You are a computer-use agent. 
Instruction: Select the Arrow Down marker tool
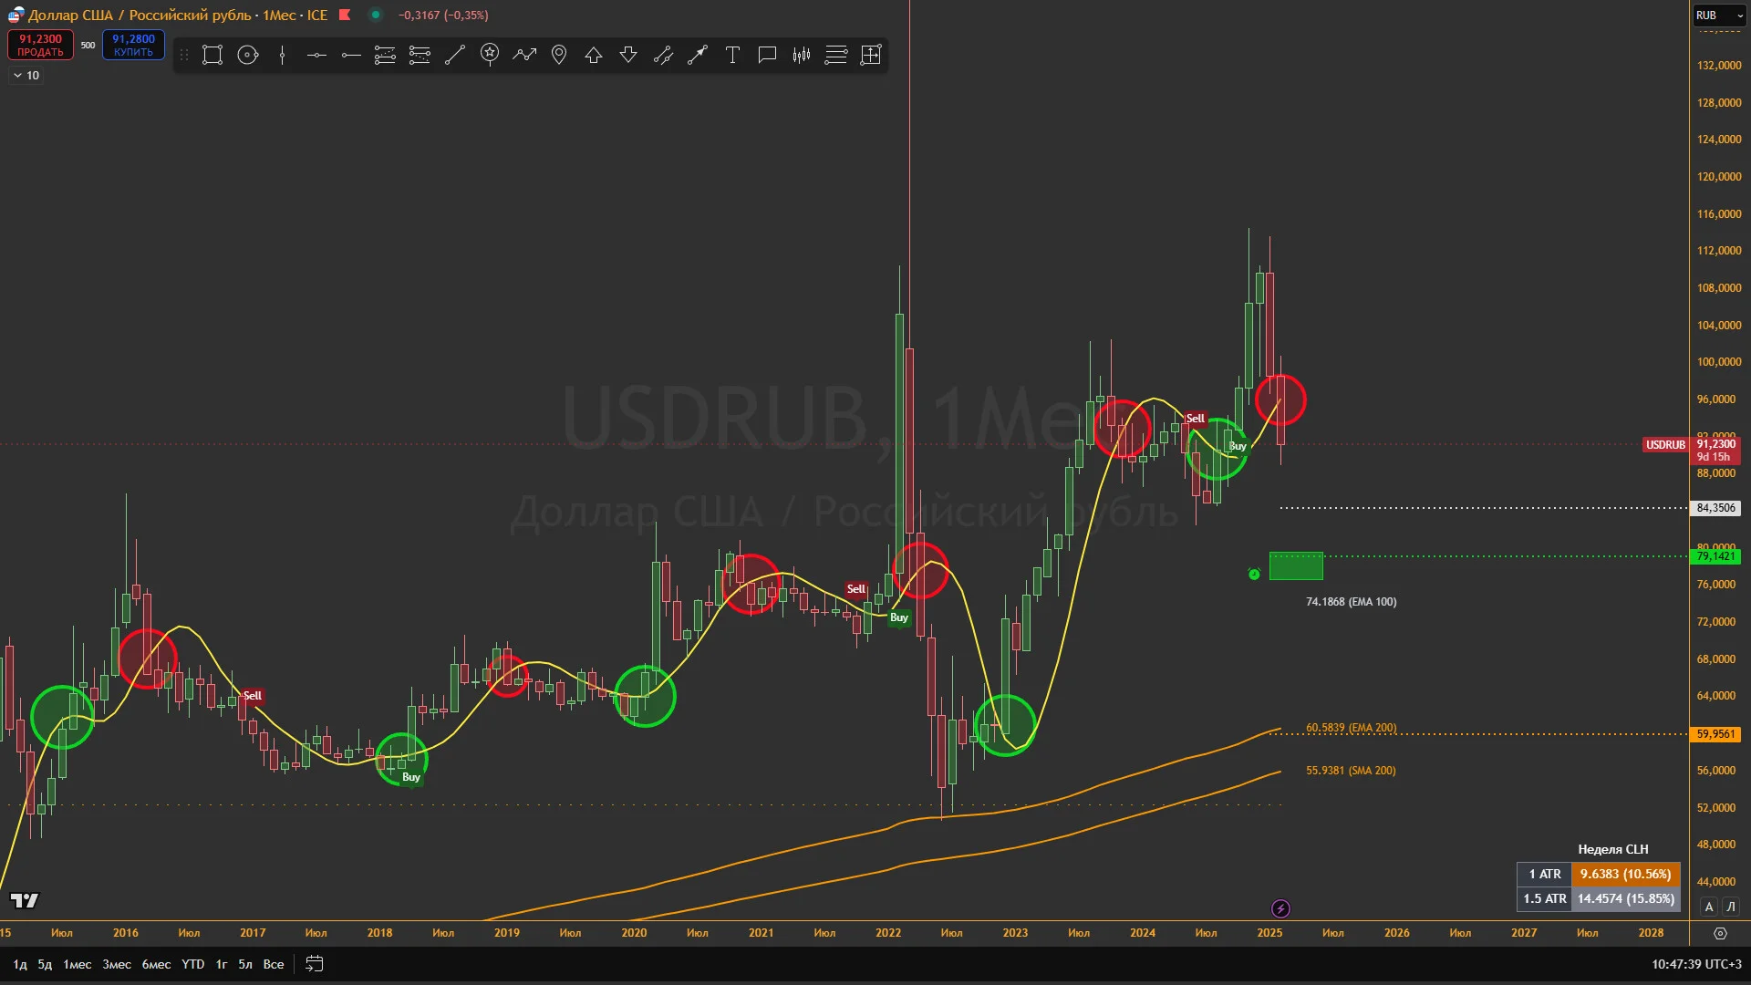(x=628, y=55)
